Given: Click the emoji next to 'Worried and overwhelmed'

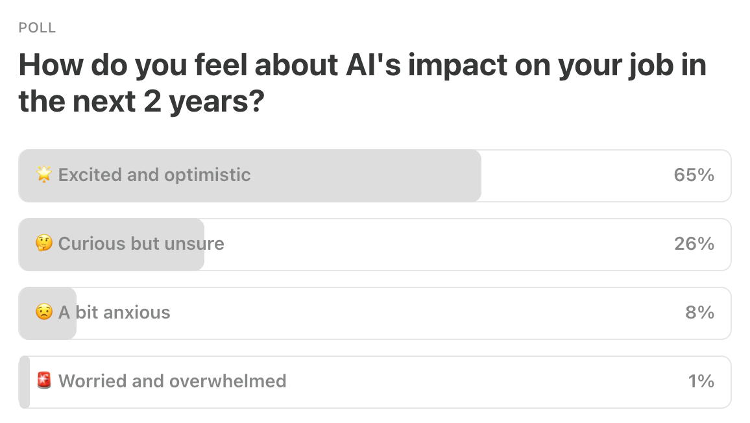Looking at the screenshot, I should (43, 381).
